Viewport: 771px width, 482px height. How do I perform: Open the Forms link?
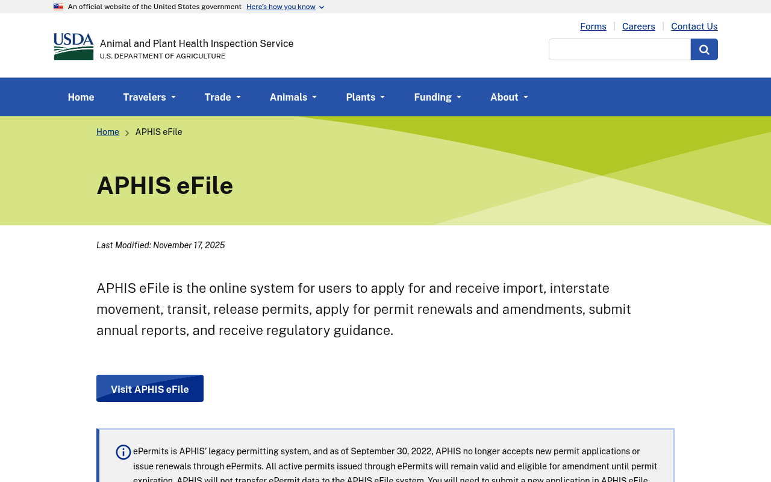[x=593, y=27]
